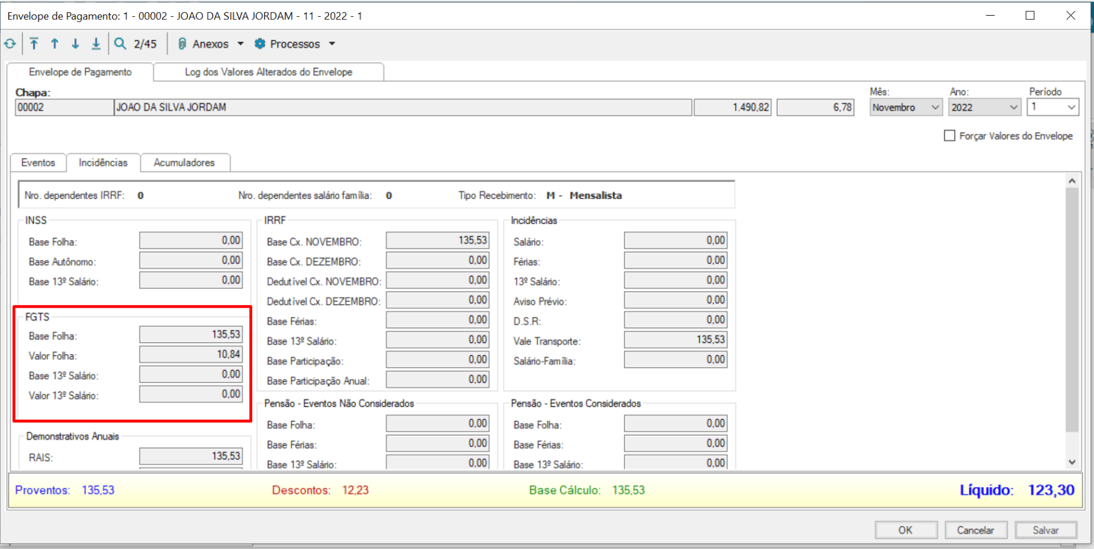Open the Processos dropdown arrow
1094x549 pixels.
pyautogui.click(x=332, y=44)
